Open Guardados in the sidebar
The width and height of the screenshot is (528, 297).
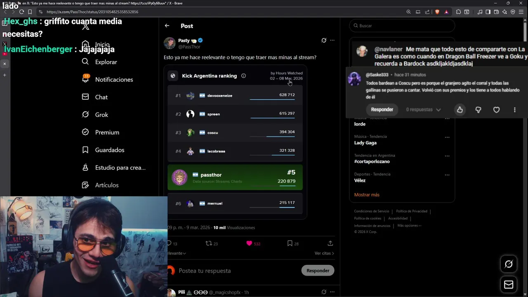coord(103,150)
